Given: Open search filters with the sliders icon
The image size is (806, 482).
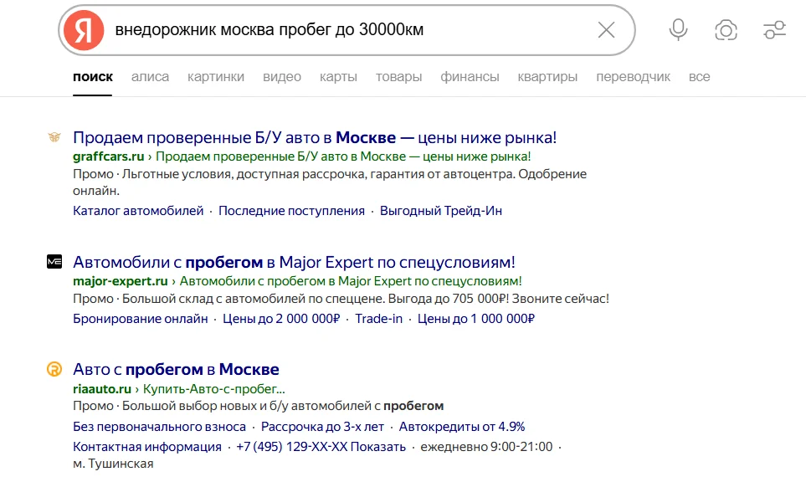Looking at the screenshot, I should click(x=772, y=29).
